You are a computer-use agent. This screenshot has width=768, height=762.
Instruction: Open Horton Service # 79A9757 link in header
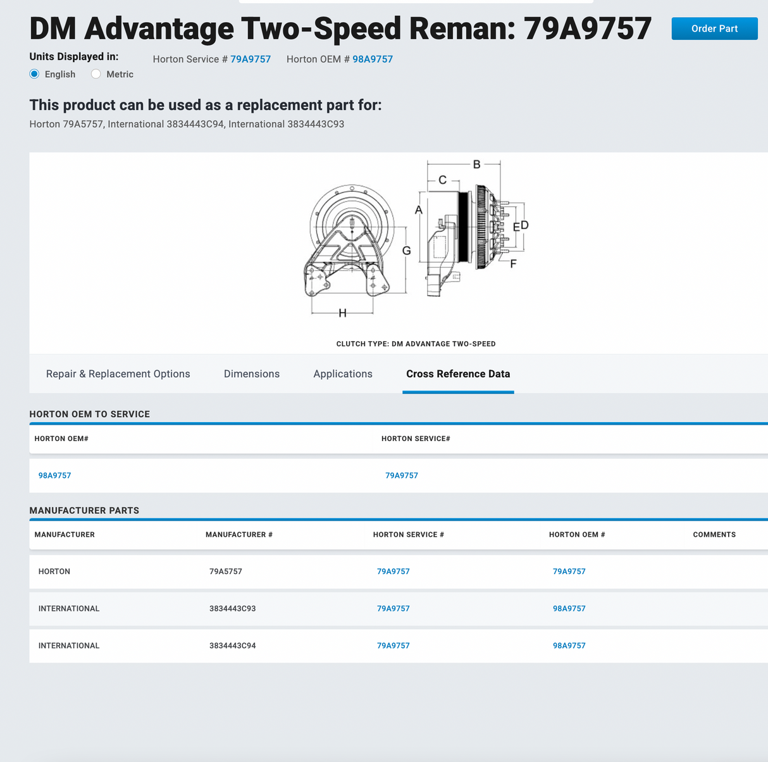pyautogui.click(x=250, y=59)
